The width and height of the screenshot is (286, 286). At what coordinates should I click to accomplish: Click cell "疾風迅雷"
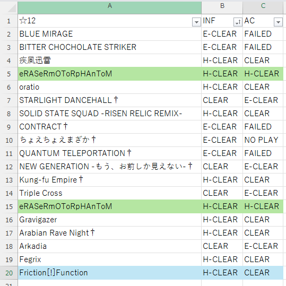coord(110,60)
